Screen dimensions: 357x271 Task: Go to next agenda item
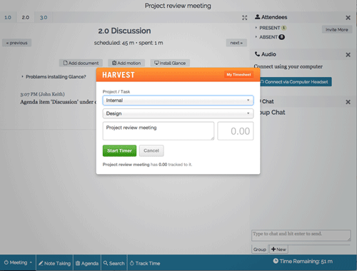(236, 43)
